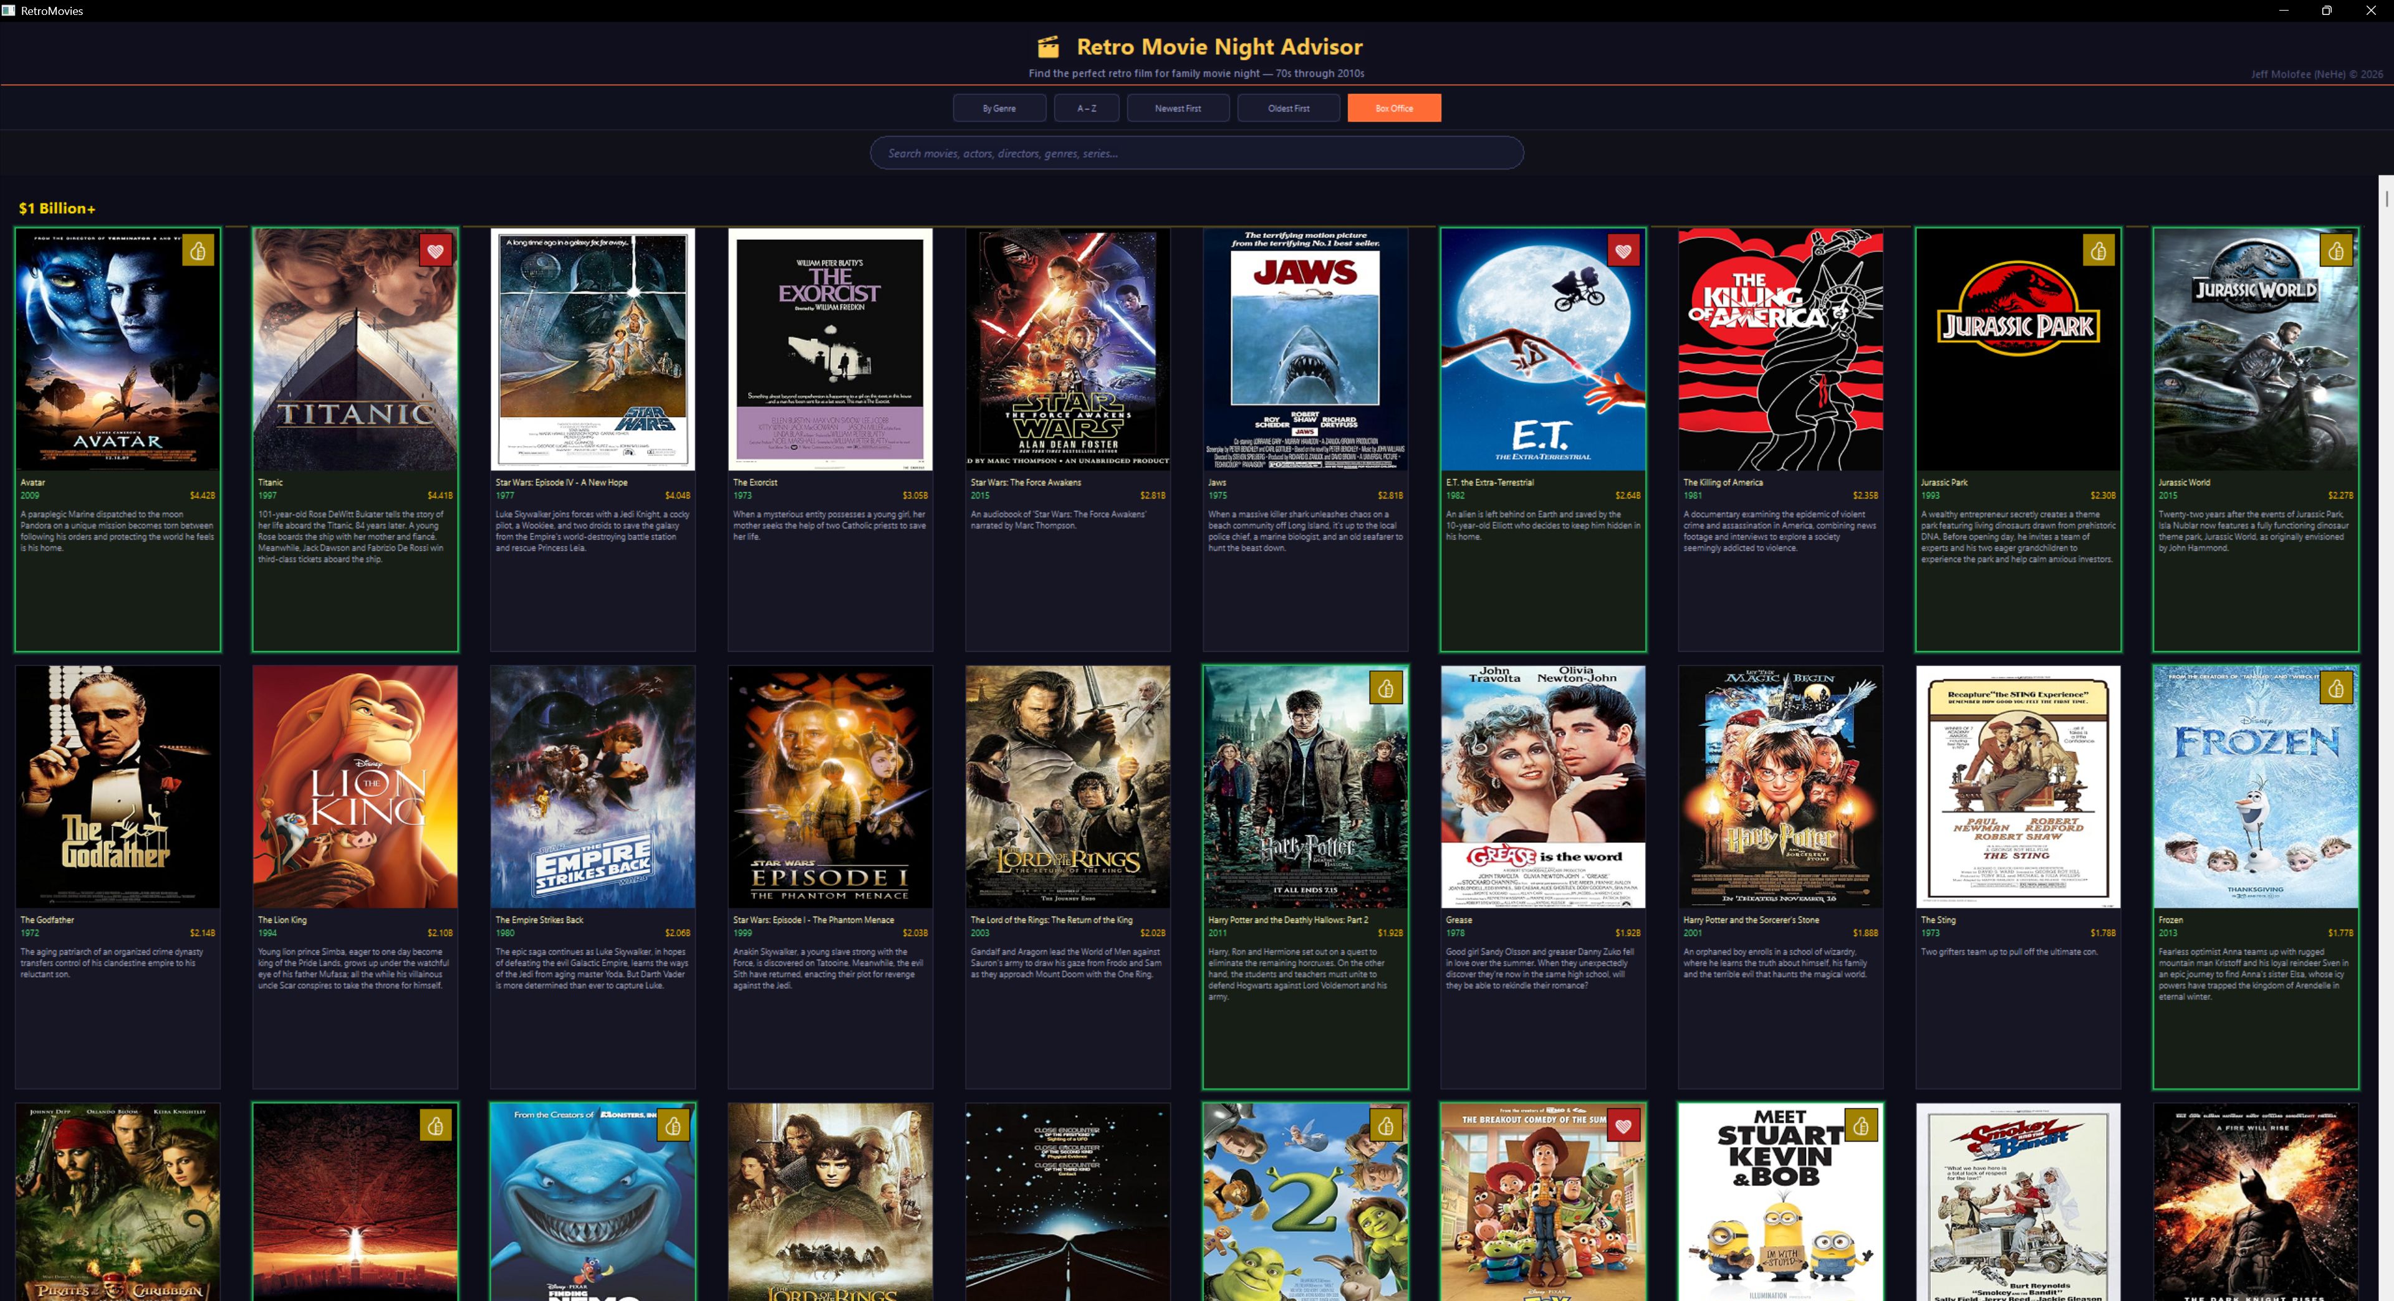2394x1301 pixels.
Task: Open The Lion King poster
Action: pos(355,786)
